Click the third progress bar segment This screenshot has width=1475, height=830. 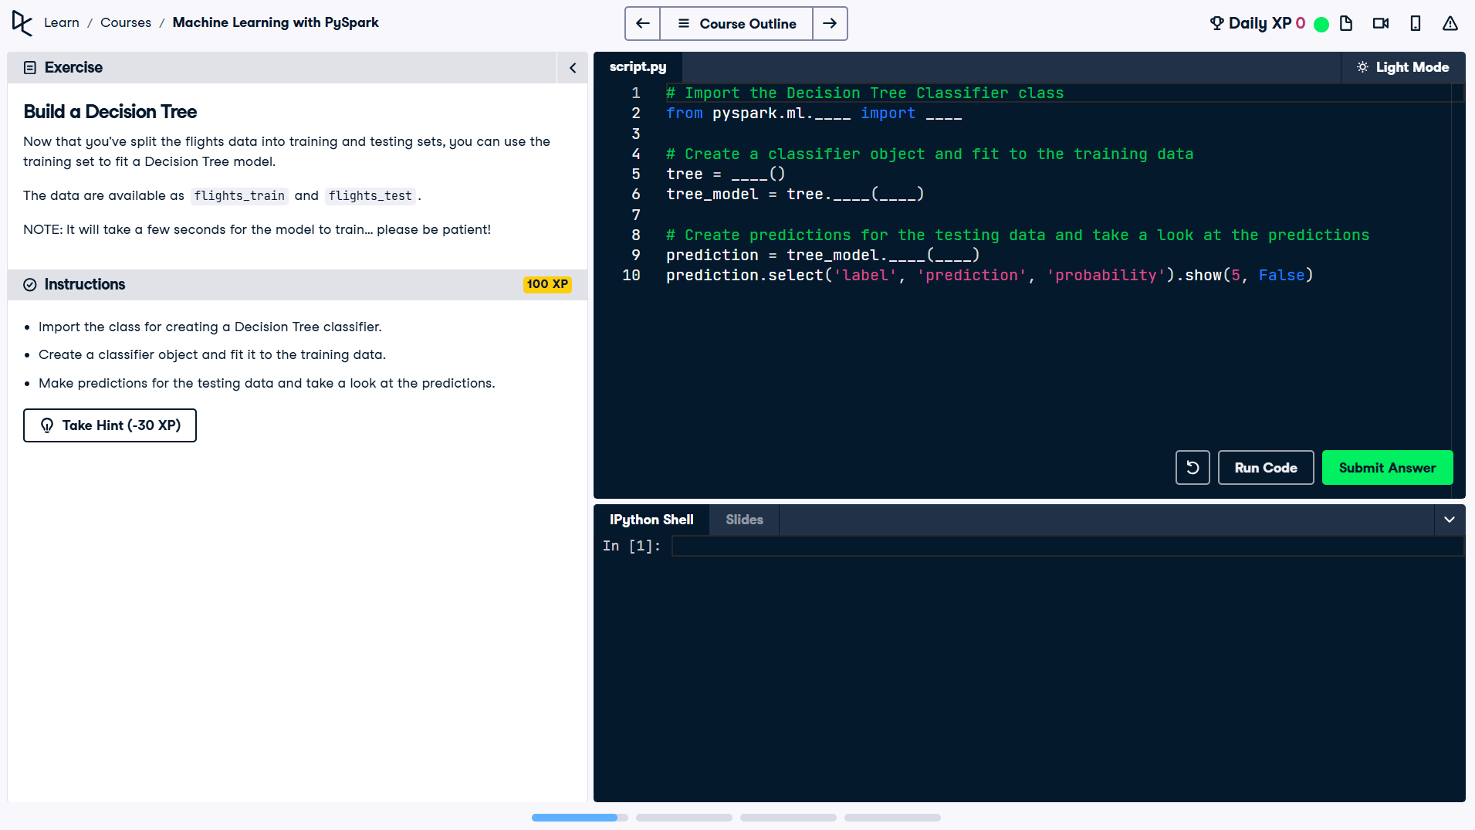788,818
